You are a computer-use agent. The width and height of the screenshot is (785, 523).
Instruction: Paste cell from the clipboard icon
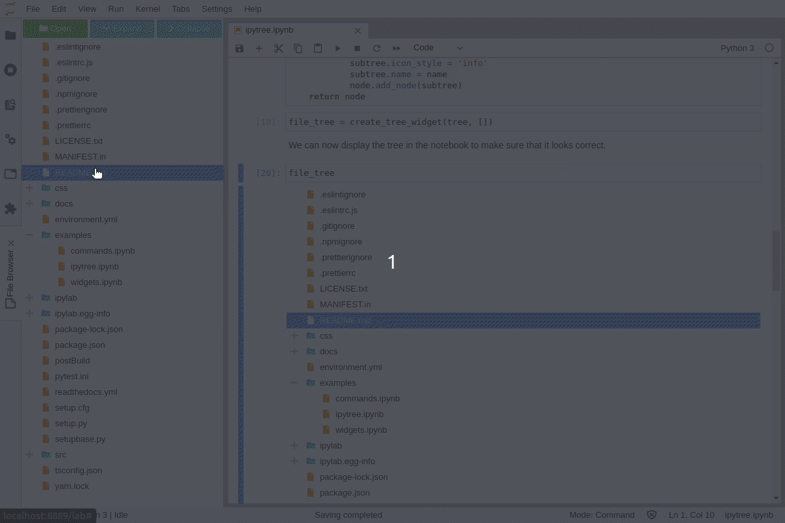[x=318, y=48]
